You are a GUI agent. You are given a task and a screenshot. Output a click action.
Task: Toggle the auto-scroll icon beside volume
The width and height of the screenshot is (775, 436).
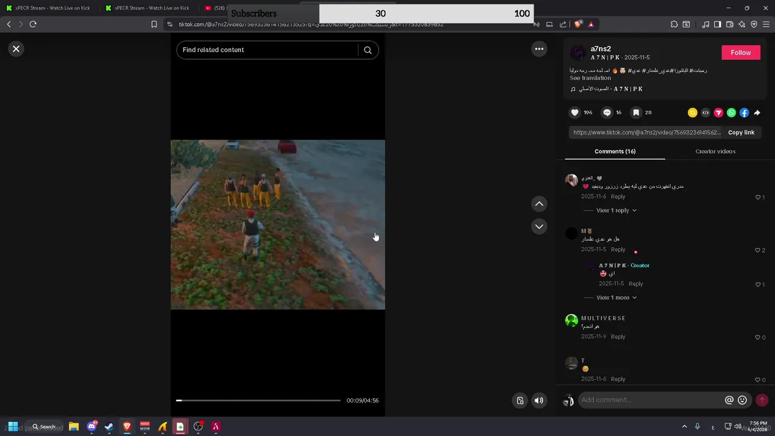pos(519,400)
